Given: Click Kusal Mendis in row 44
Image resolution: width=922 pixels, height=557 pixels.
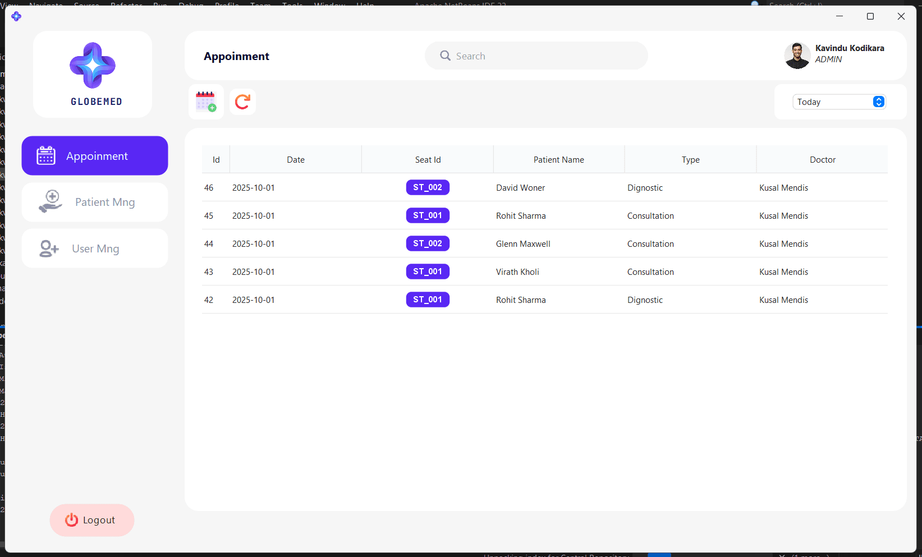Looking at the screenshot, I should point(783,244).
